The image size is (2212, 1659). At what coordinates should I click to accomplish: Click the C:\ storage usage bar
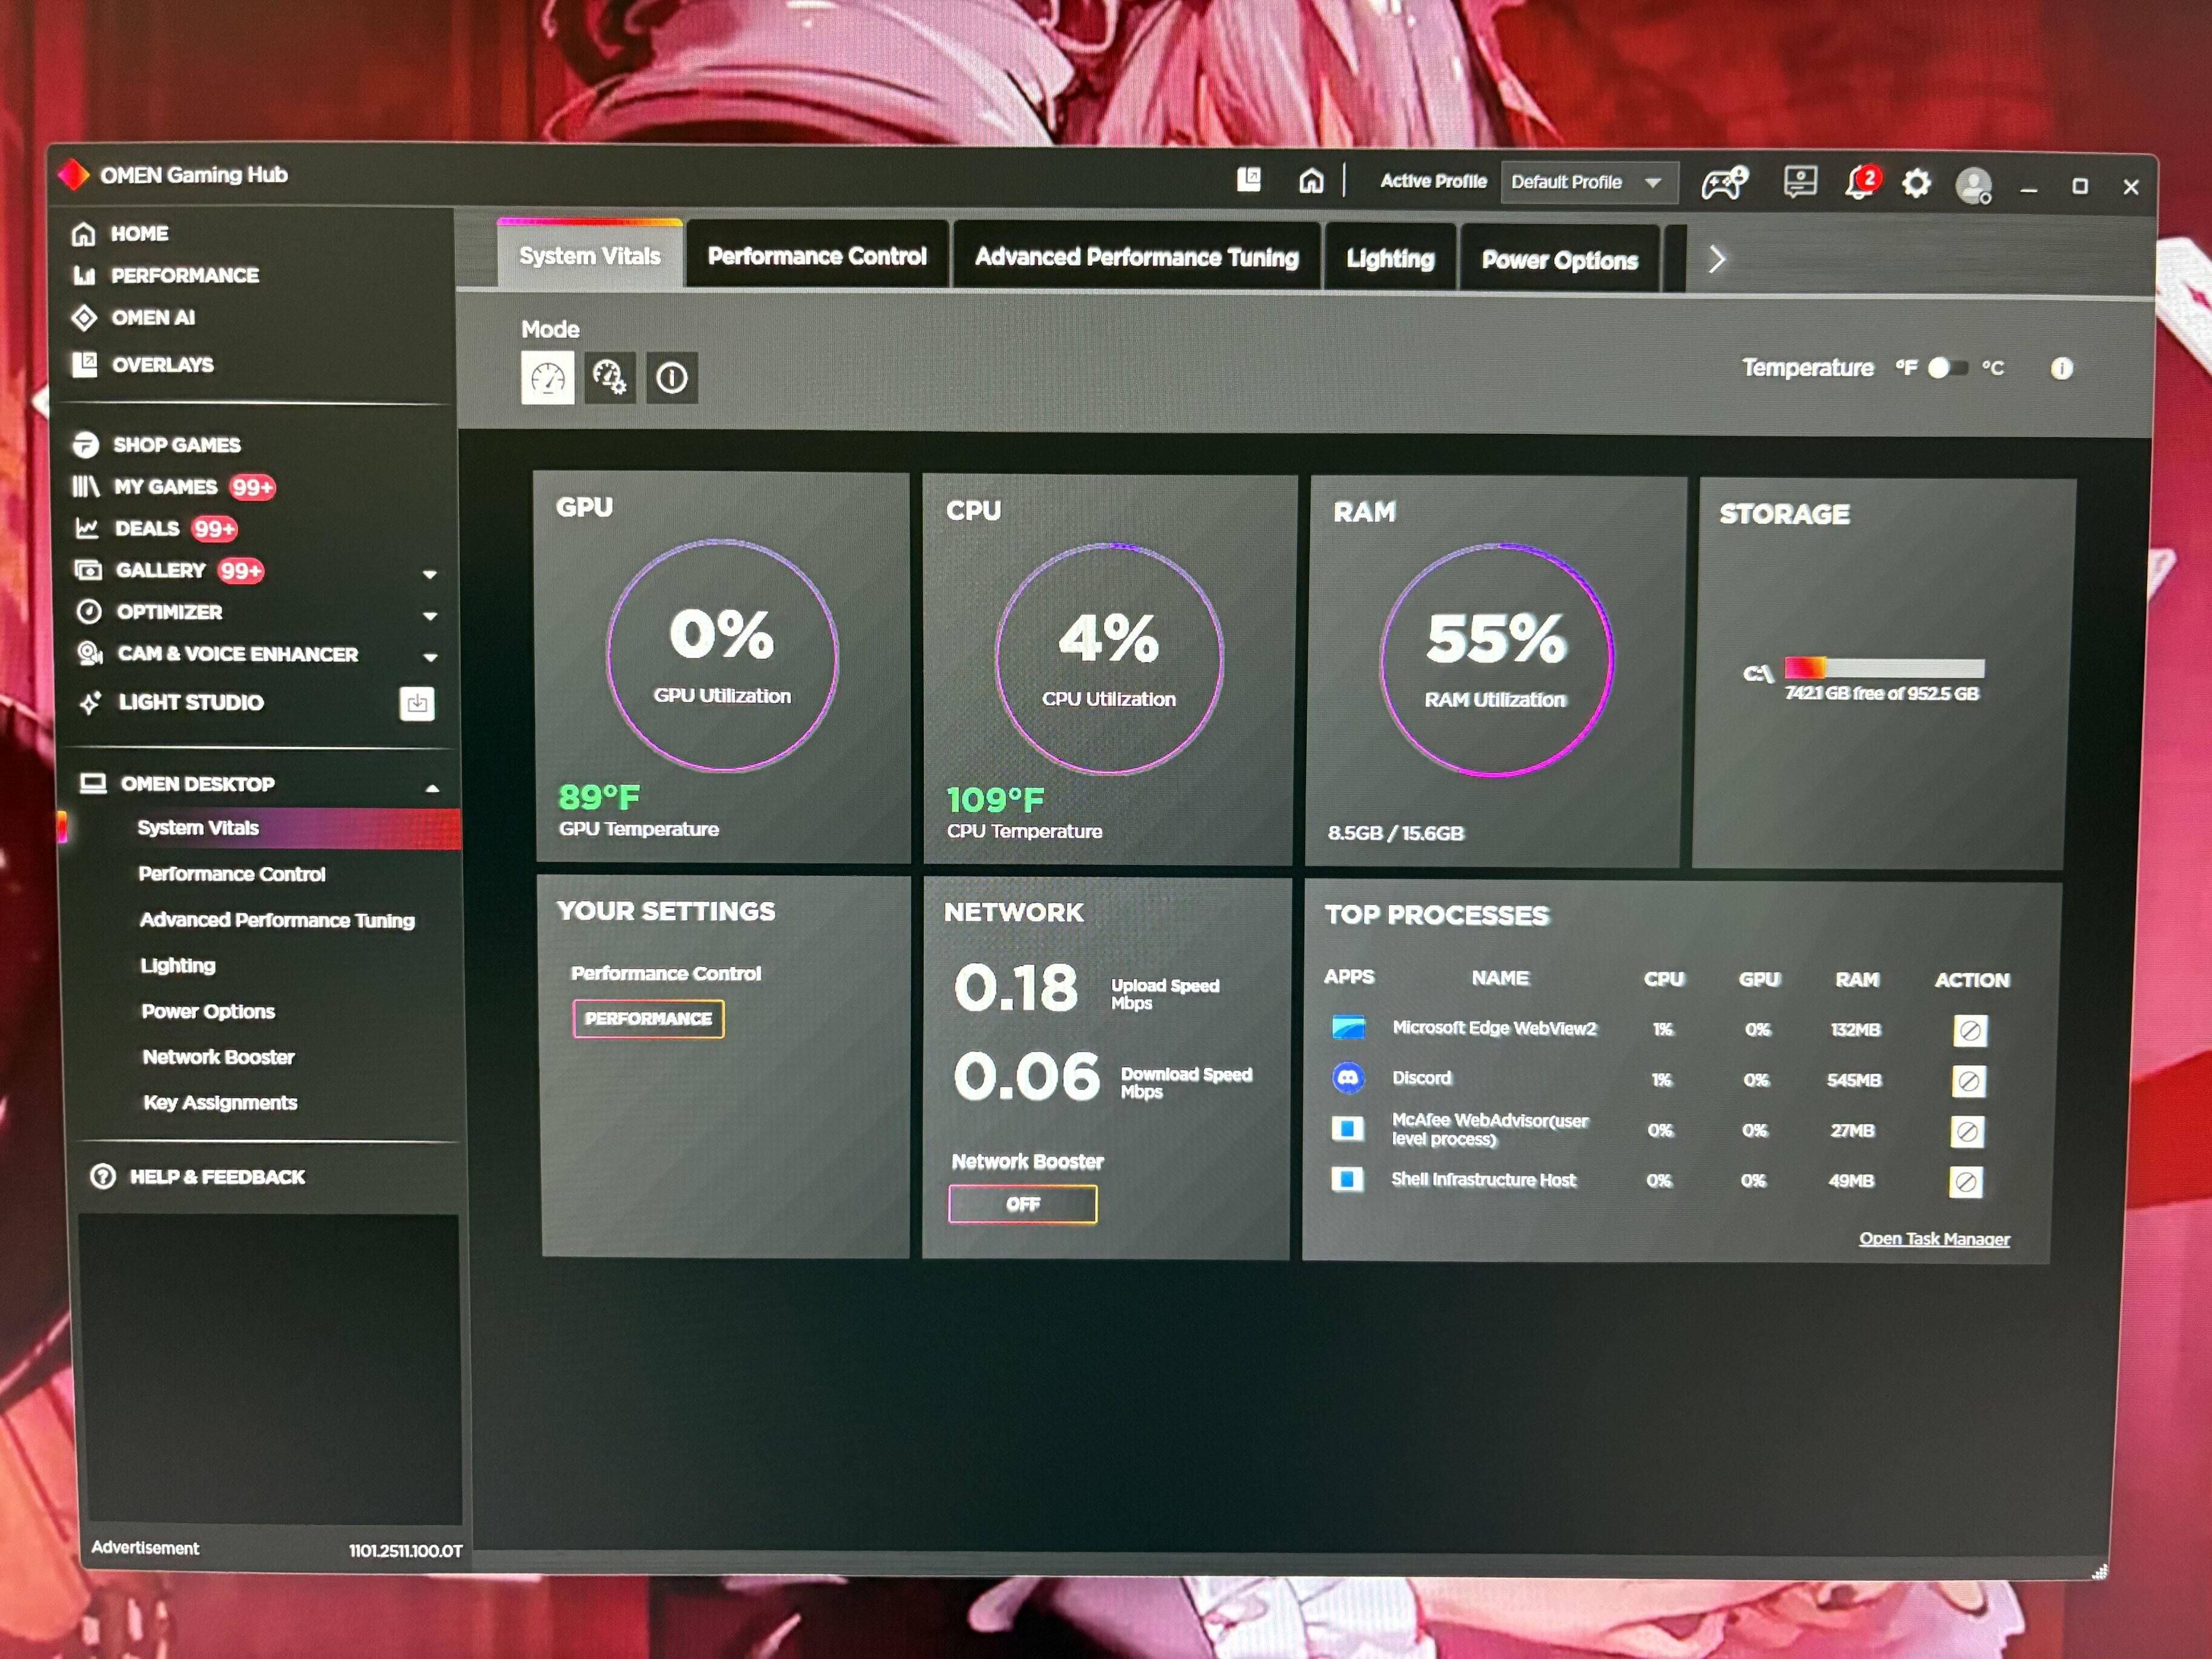pyautogui.click(x=1884, y=667)
